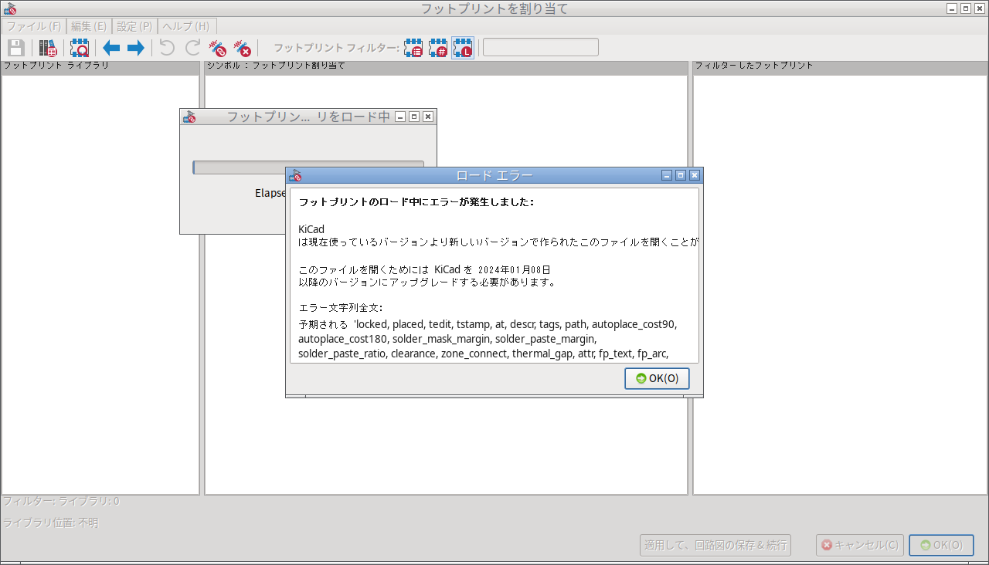The image size is (989, 565).
Task: Click the footprint filter text input field
Action: coord(540,48)
